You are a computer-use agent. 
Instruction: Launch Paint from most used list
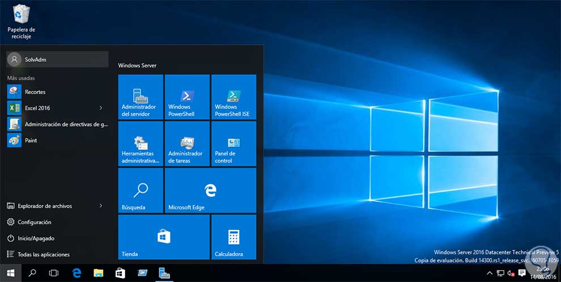coord(57,140)
